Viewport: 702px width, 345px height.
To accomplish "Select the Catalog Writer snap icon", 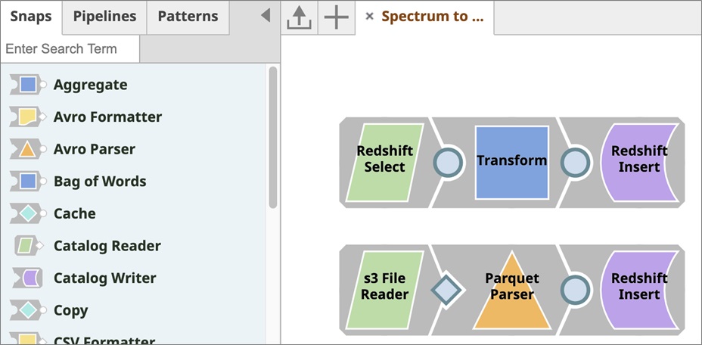I will [28, 278].
